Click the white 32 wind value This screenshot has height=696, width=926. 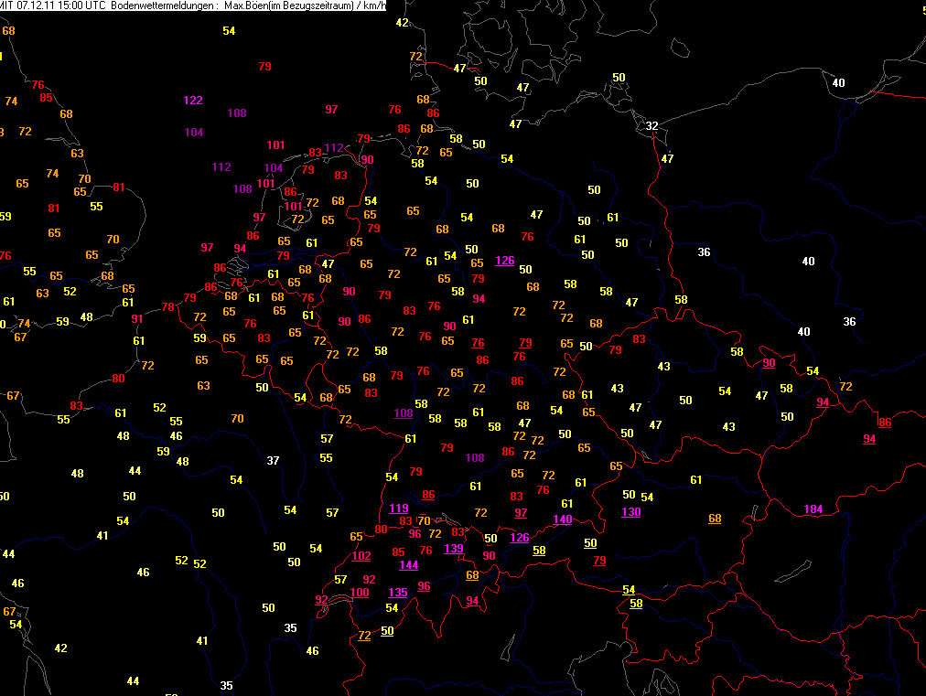tap(651, 125)
